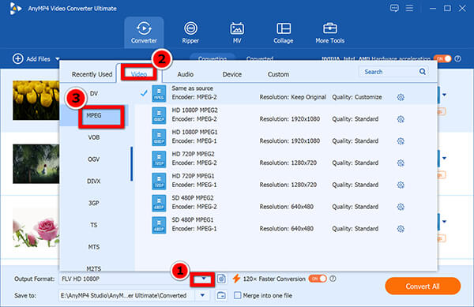
Task: Click the 120x Faster Conversion help icon
Action: coord(333,279)
